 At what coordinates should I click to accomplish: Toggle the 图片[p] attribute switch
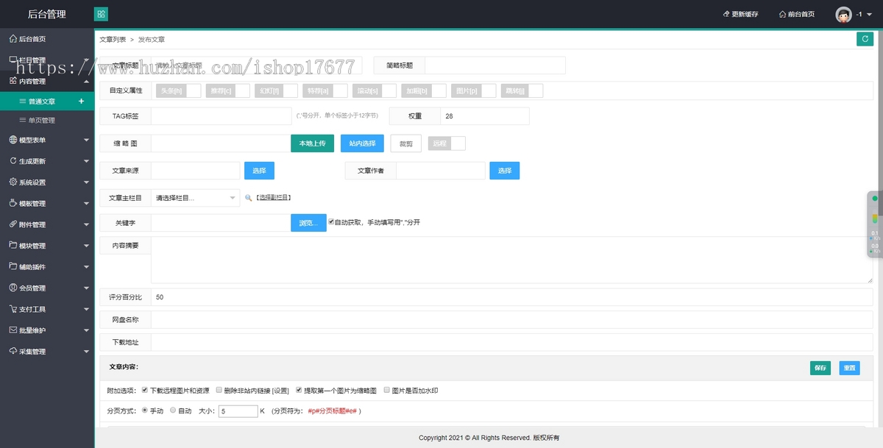(473, 90)
